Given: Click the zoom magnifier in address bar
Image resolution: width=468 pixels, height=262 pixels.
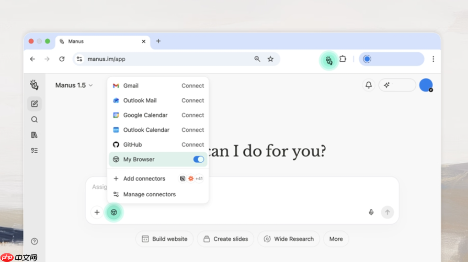Looking at the screenshot, I should [257, 59].
